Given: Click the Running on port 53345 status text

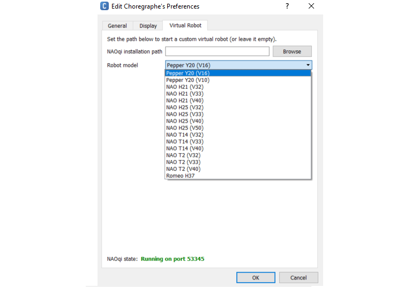Looking at the screenshot, I should [x=173, y=259].
